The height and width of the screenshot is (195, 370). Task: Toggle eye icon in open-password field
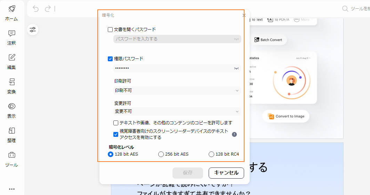236,39
